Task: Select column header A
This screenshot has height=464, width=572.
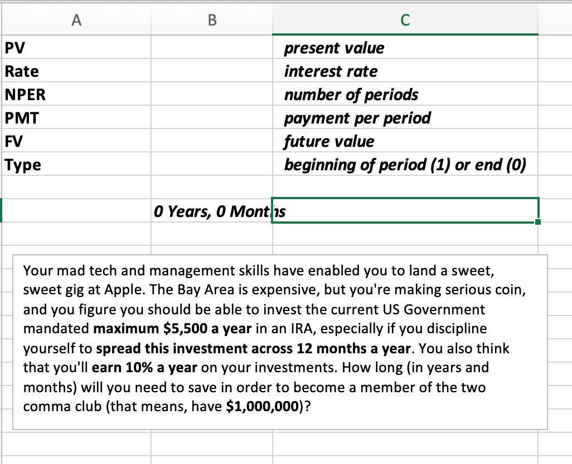Action: (76, 19)
